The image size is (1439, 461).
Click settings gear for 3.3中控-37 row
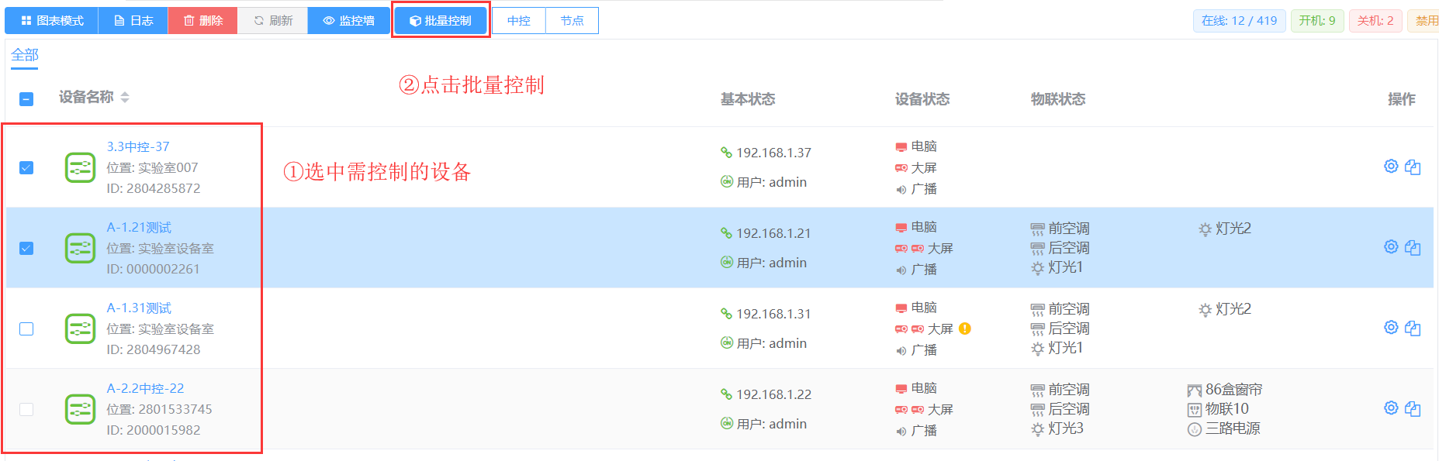pos(1391,167)
